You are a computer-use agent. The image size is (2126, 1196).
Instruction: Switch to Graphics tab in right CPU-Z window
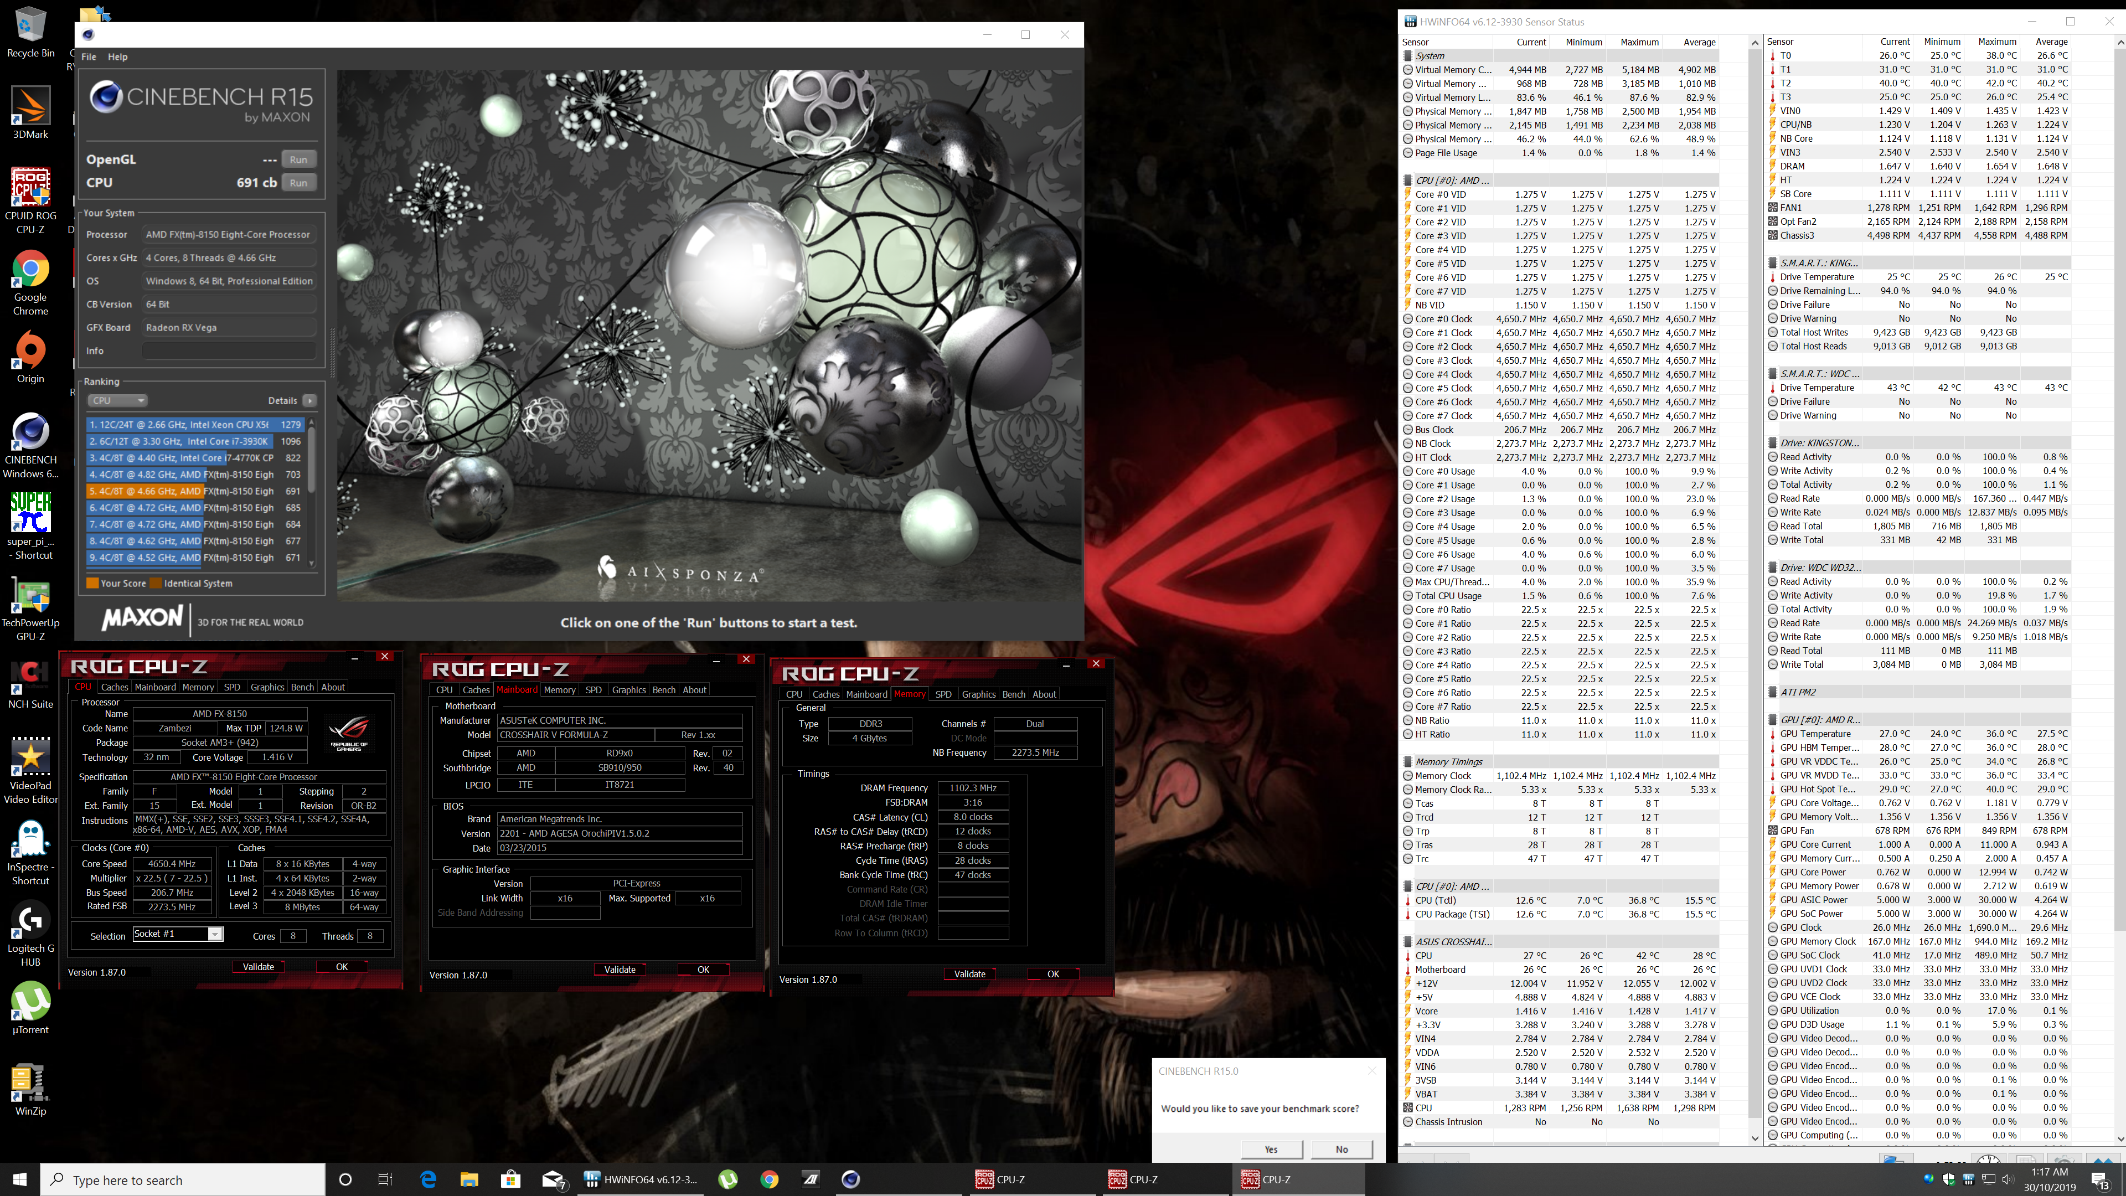(979, 694)
